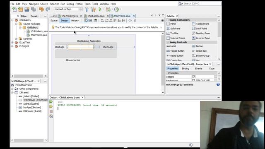The image size is (265, 149).
Task: Click the Profile Project toolbar icon
Action: (116, 9)
